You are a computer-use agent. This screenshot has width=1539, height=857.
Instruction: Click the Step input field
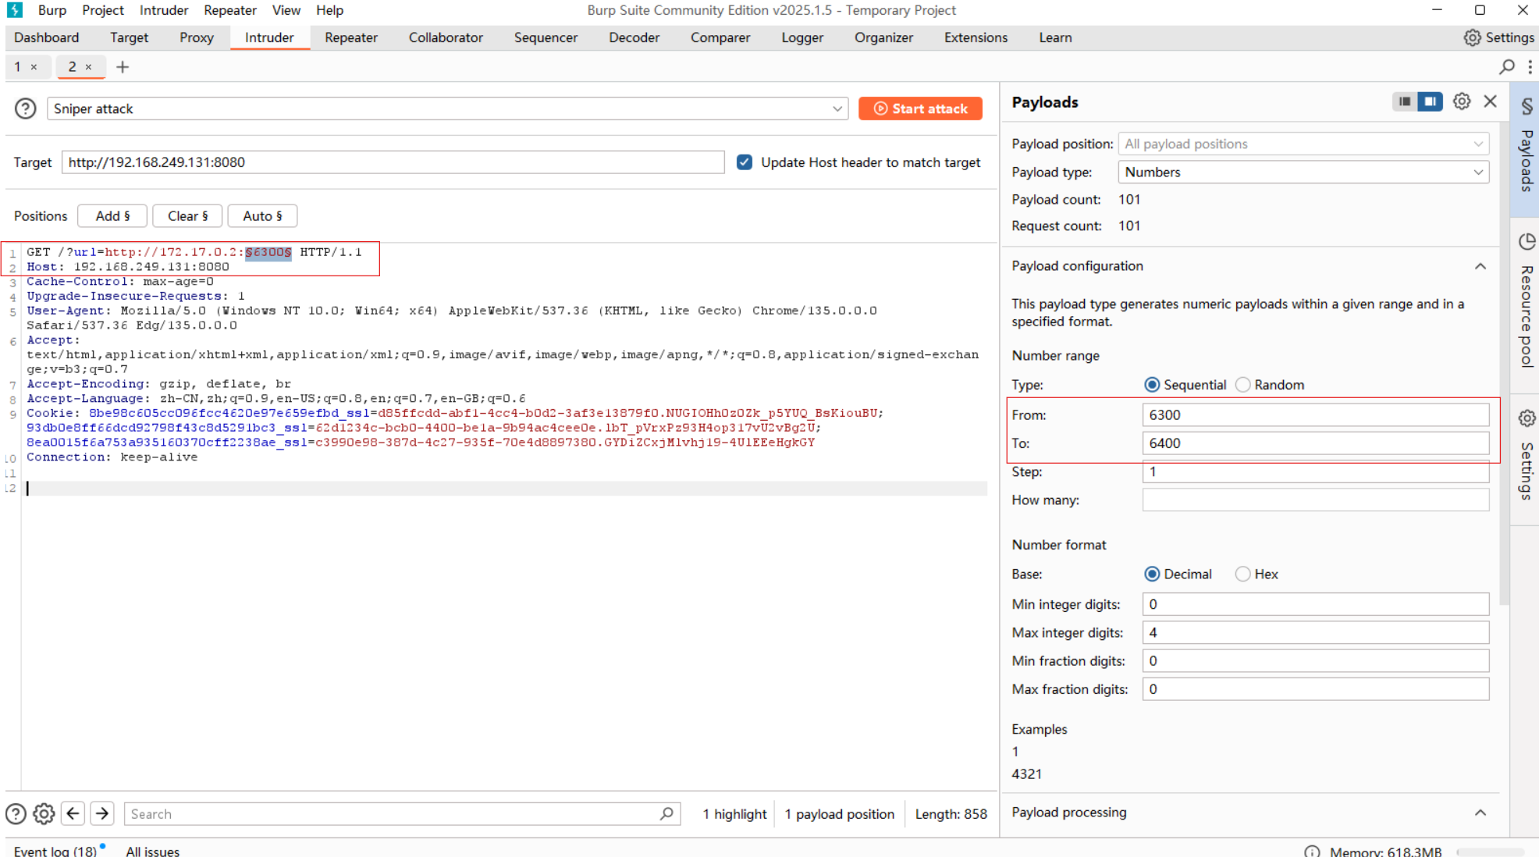1315,471
